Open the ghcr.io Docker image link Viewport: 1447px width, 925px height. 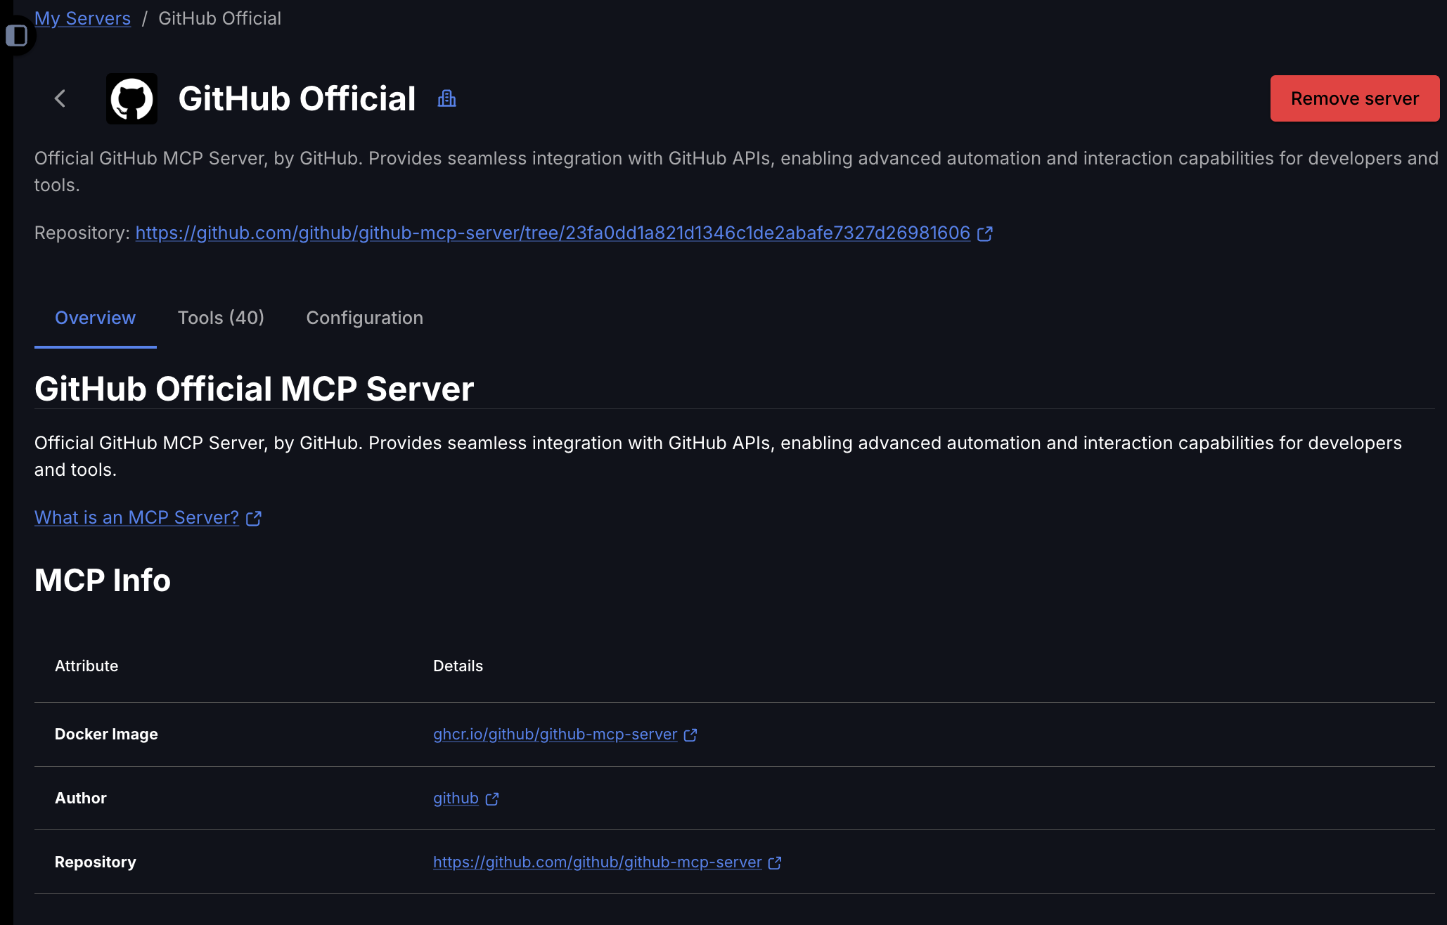tap(555, 734)
